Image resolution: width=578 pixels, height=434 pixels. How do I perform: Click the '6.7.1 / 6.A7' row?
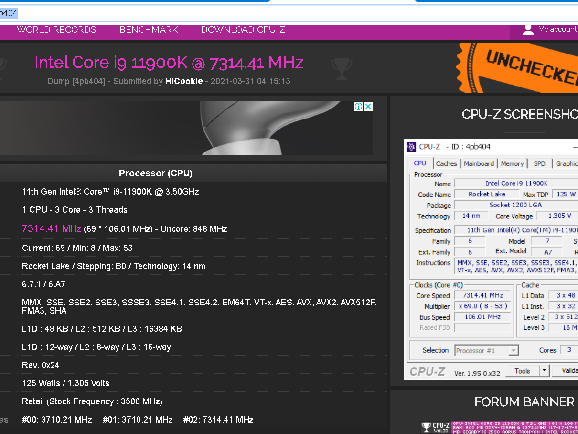(x=193, y=284)
